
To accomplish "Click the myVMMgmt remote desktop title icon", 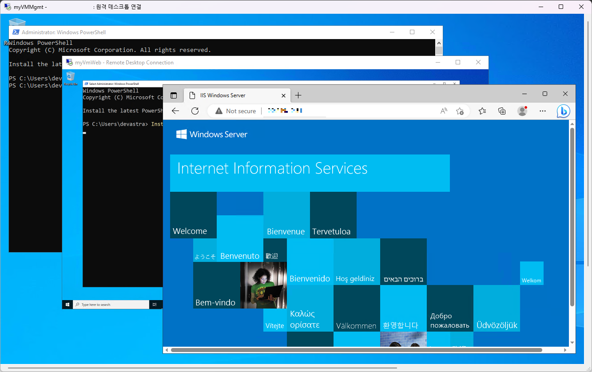I will 8,7.
